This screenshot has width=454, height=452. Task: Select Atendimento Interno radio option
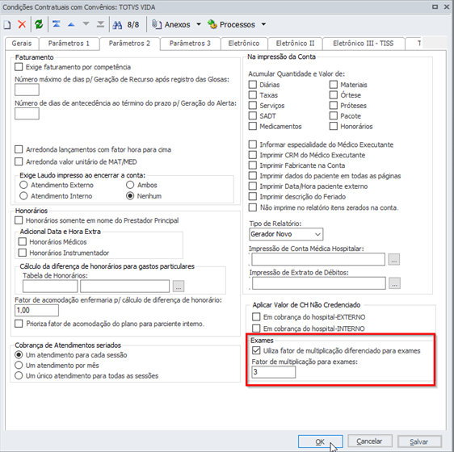[x=23, y=196]
